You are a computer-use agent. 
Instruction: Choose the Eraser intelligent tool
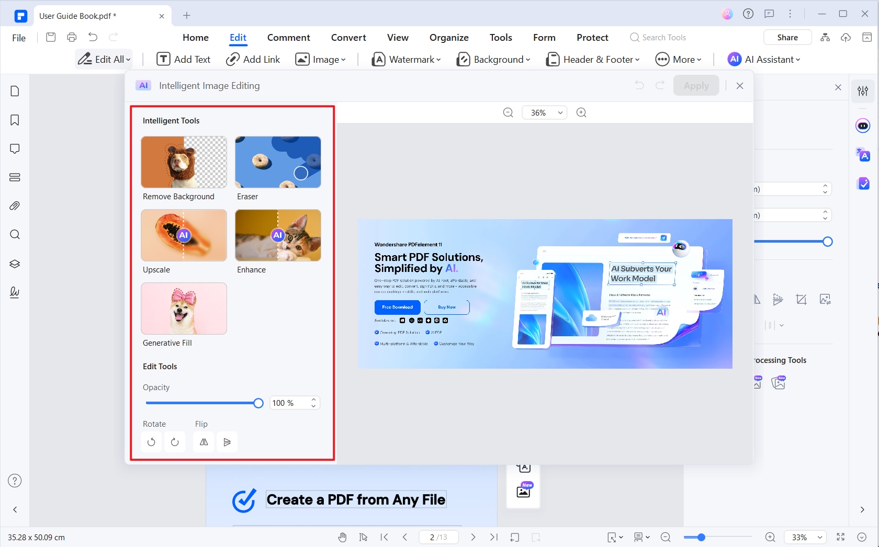(278, 162)
